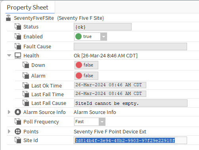The height and width of the screenshot is (150, 199).
Task: Click the Last Fail Cause cube icon
Action: click(26, 103)
